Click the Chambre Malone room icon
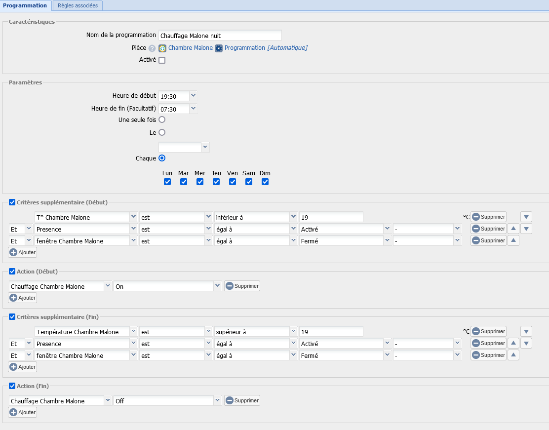 click(162, 48)
